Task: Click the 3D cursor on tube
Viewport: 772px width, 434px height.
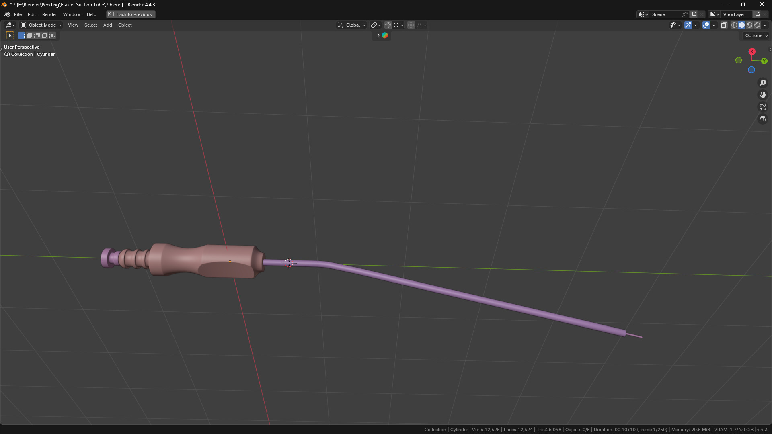Action: click(289, 263)
